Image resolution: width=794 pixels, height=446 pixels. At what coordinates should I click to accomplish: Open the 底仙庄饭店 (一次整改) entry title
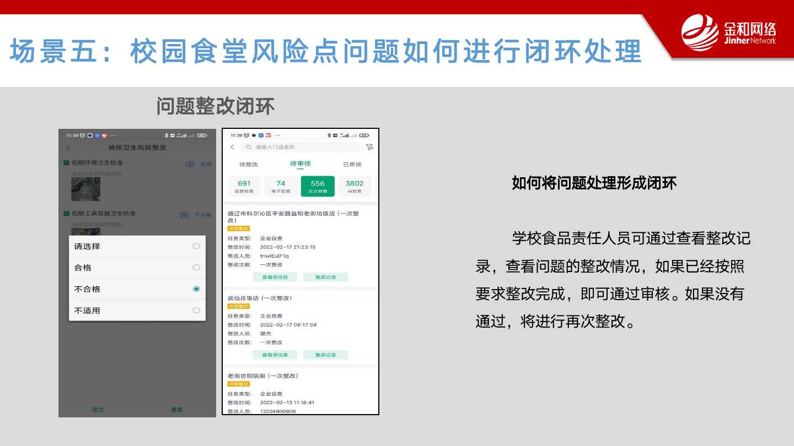(x=260, y=298)
